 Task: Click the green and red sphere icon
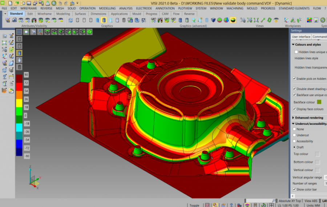(219, 20)
